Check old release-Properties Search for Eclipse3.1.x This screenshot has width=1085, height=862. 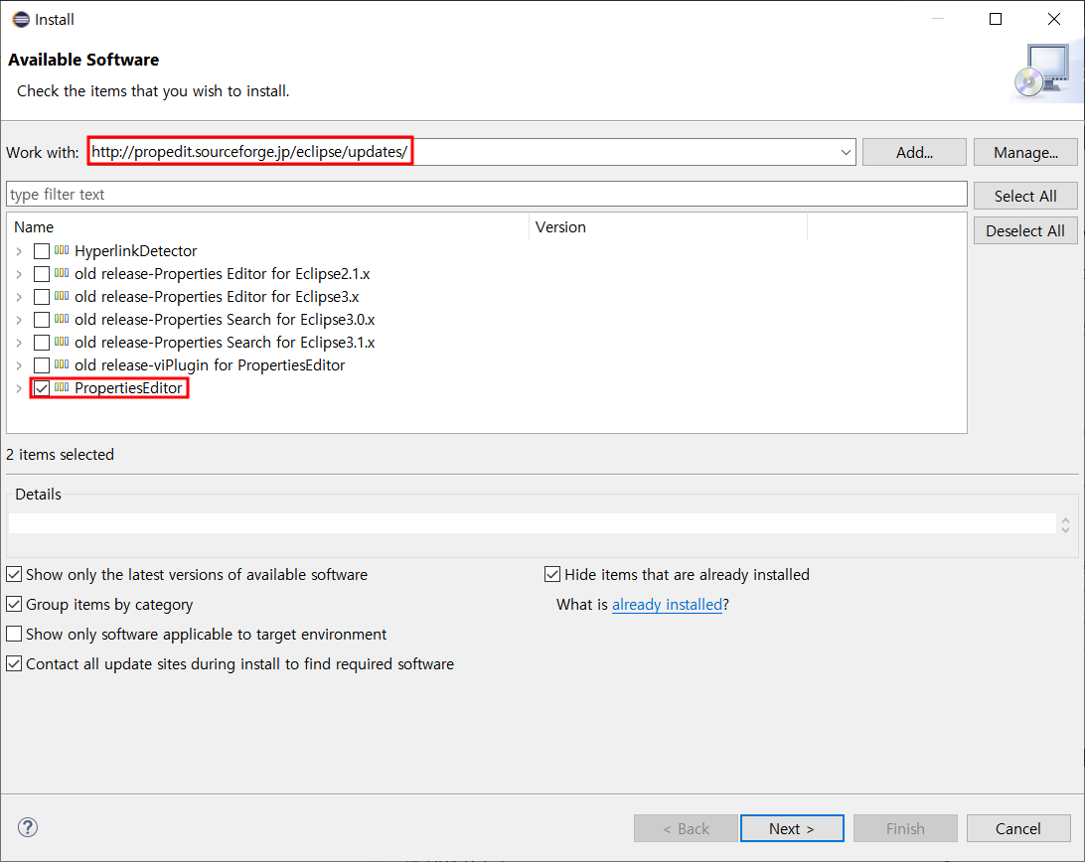point(42,343)
